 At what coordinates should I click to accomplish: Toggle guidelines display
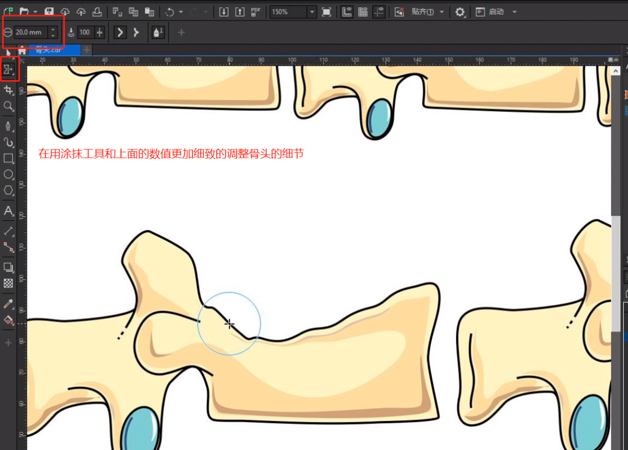[378, 12]
